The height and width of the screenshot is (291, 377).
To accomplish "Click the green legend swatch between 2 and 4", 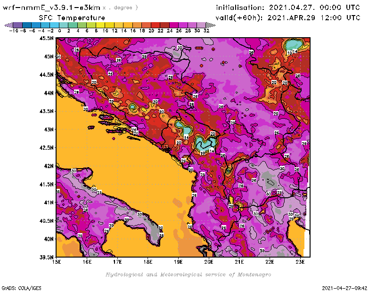I will [73, 25].
